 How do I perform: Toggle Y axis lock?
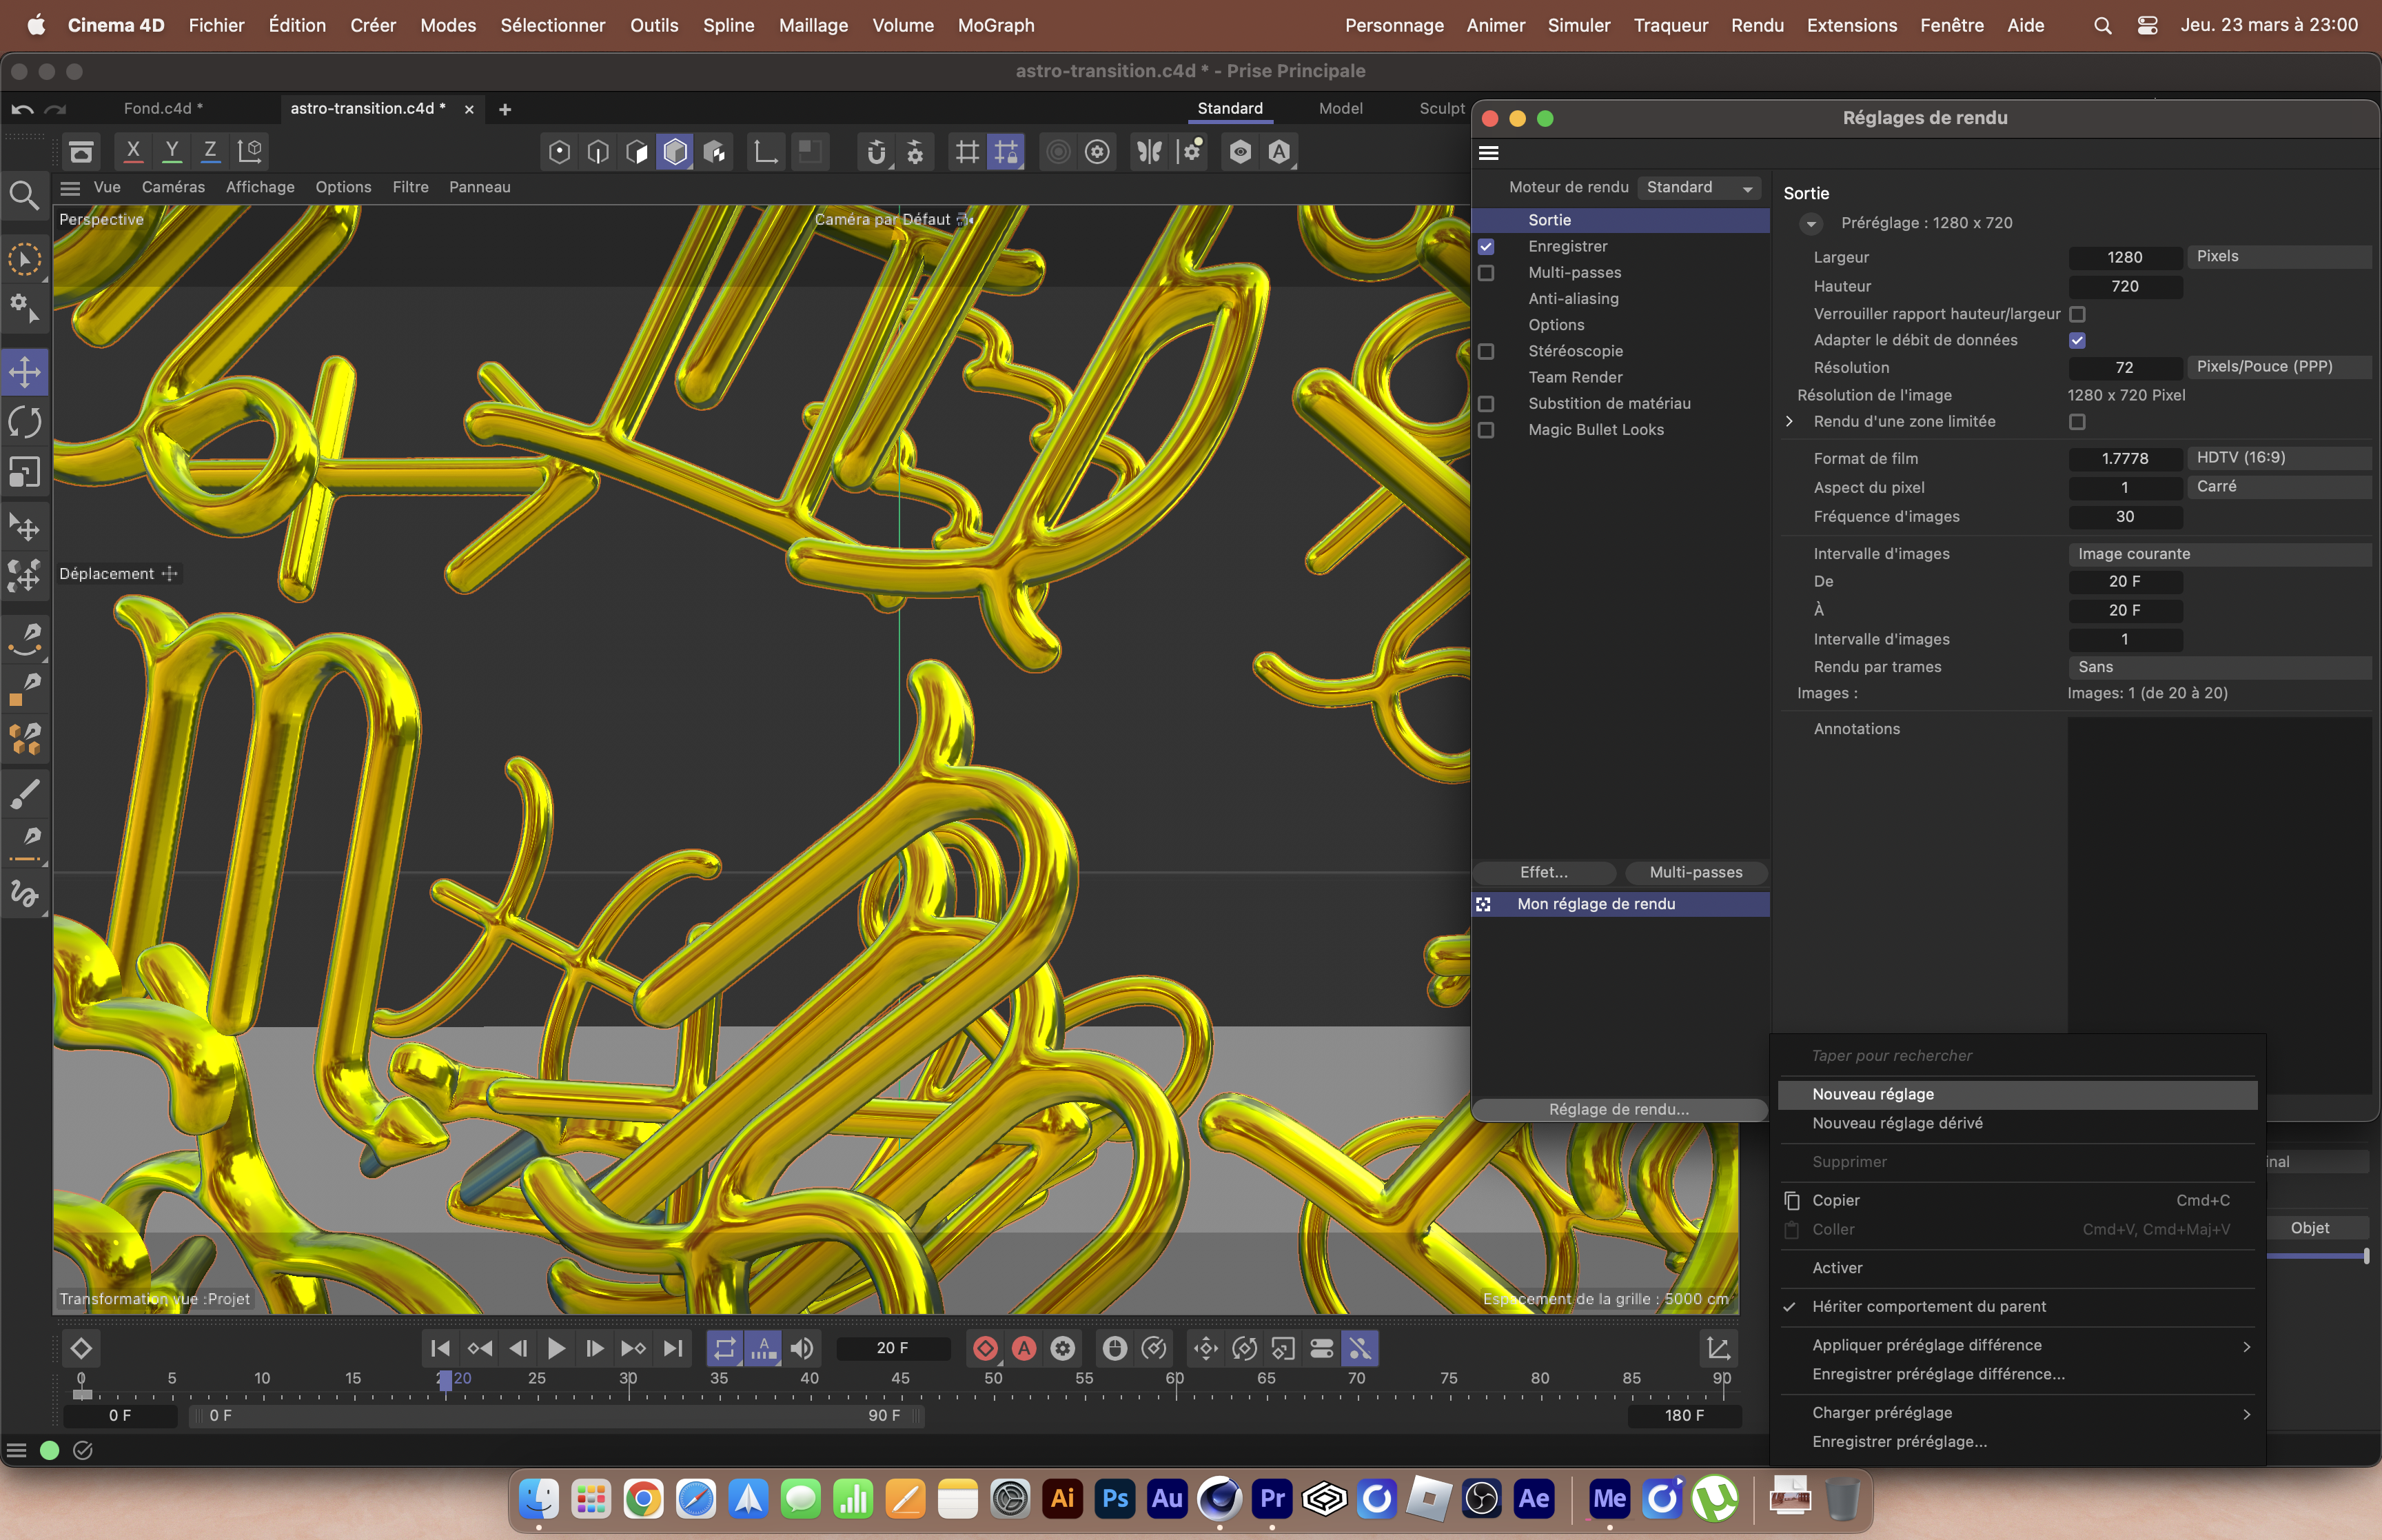pyautogui.click(x=172, y=151)
